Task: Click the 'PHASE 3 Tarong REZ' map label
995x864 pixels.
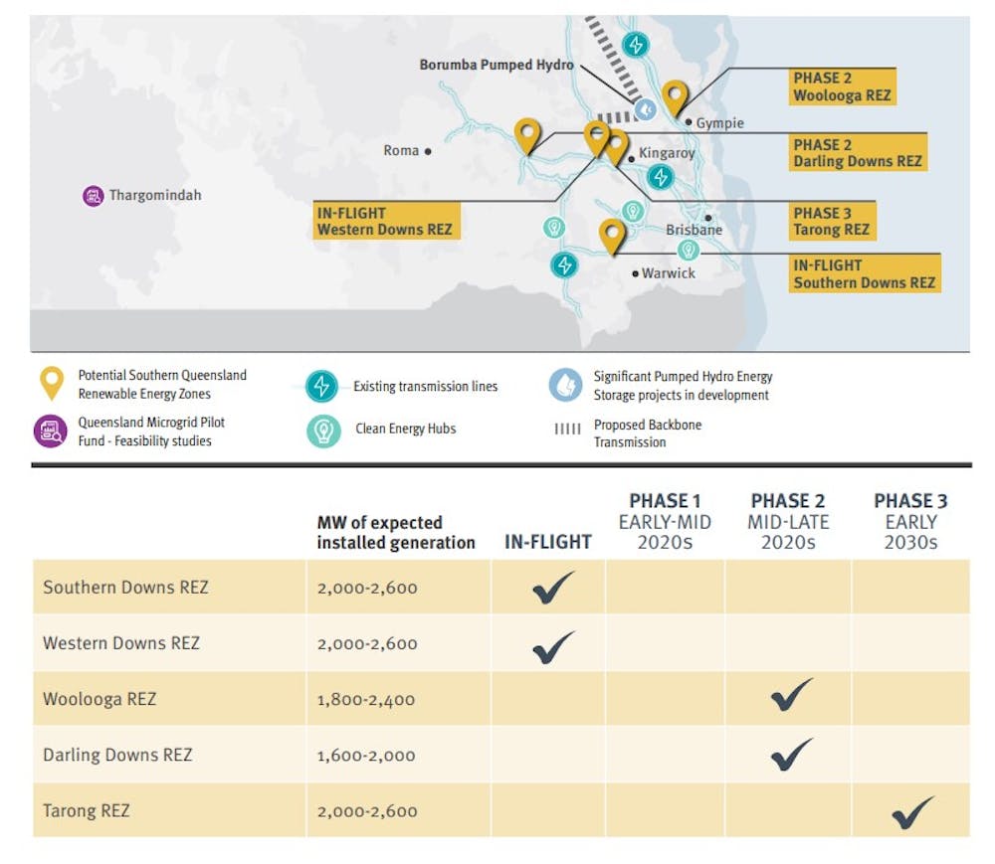Action: click(833, 222)
